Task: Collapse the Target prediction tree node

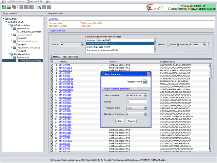Action: 9,54
